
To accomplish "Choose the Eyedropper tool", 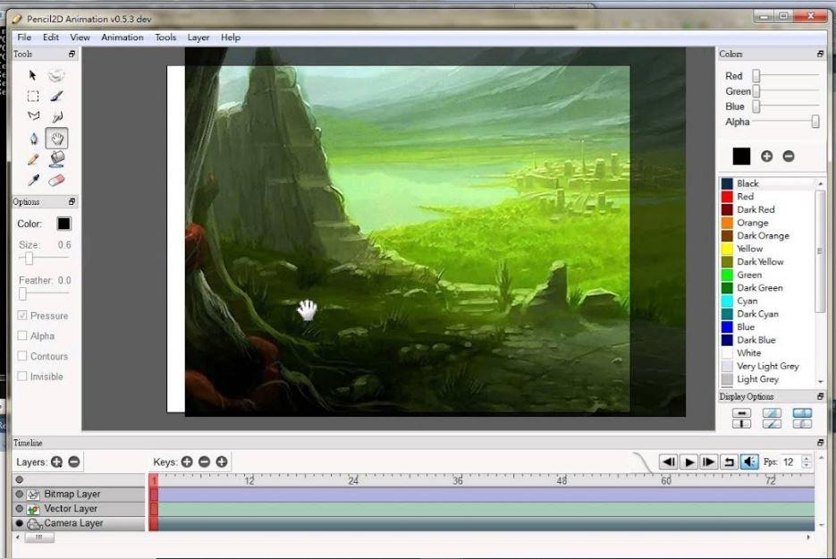I will point(33,181).
